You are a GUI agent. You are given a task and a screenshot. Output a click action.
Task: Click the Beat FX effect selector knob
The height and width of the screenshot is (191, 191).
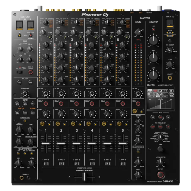pyautogui.click(x=160, y=137)
